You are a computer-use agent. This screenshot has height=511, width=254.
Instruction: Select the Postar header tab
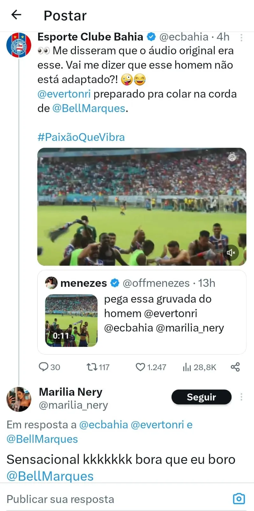tap(65, 15)
